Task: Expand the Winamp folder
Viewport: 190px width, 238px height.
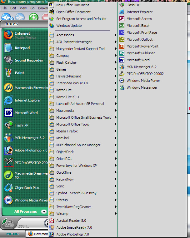Action: coord(83,214)
